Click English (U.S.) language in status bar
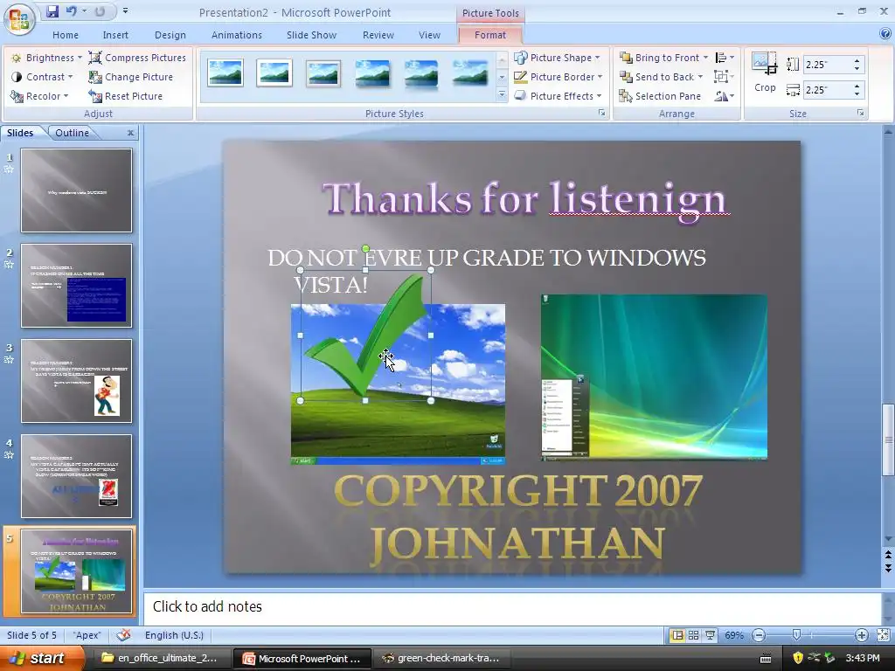 (x=174, y=635)
